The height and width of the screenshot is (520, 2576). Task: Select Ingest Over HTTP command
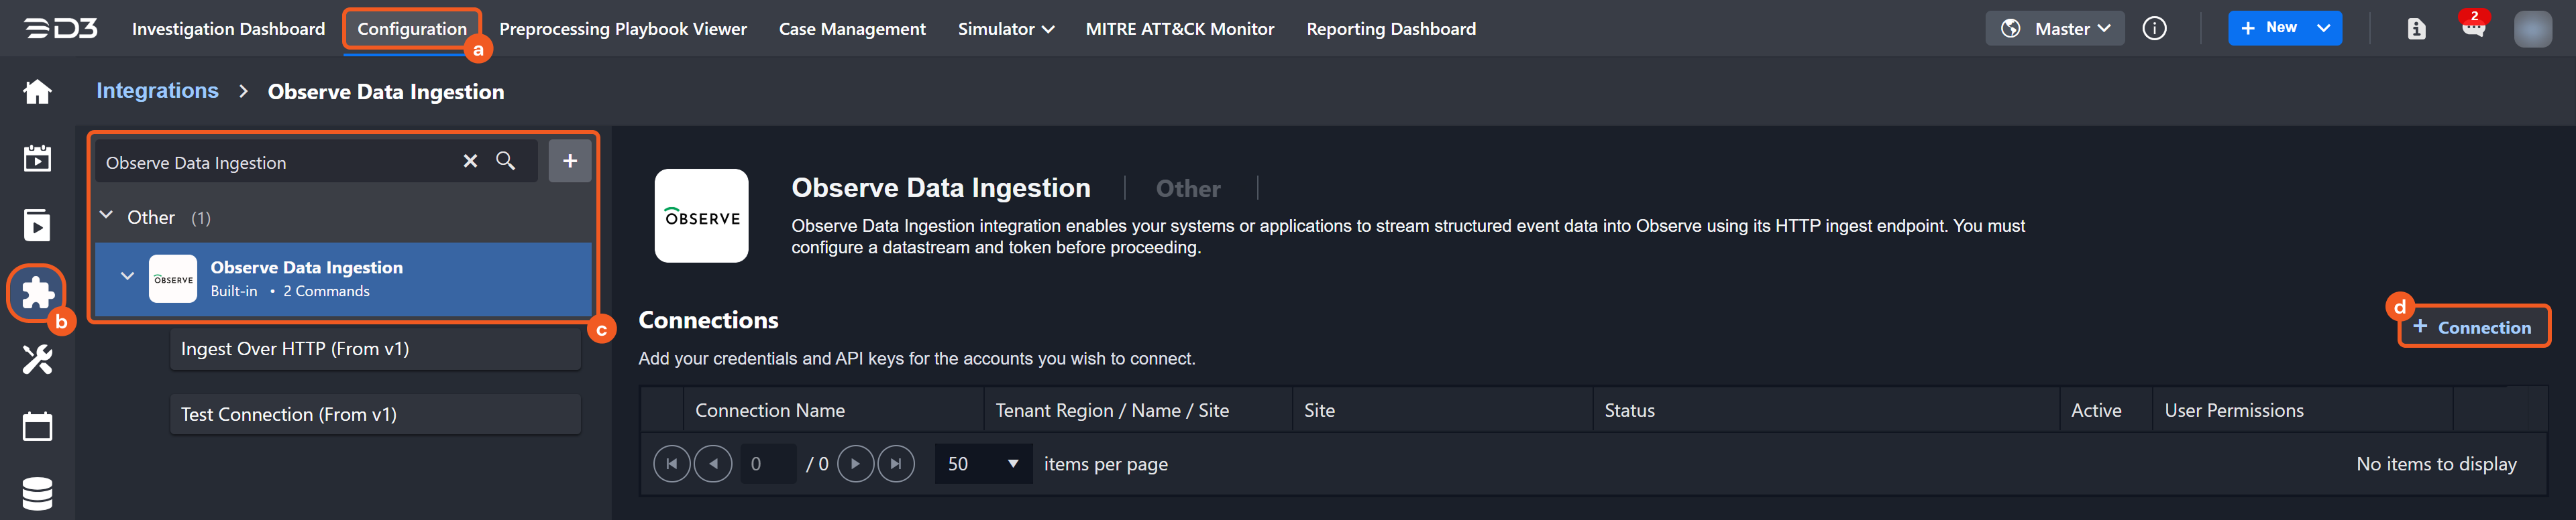375,349
